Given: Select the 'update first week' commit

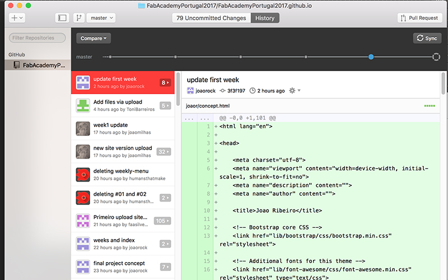Looking at the screenshot, I should (x=123, y=82).
